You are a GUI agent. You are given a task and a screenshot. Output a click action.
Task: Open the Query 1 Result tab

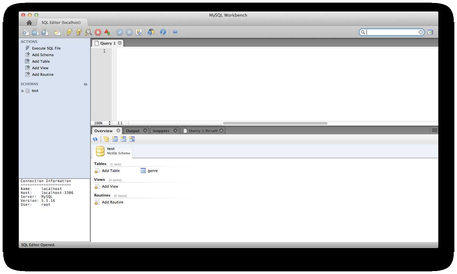pyautogui.click(x=203, y=131)
